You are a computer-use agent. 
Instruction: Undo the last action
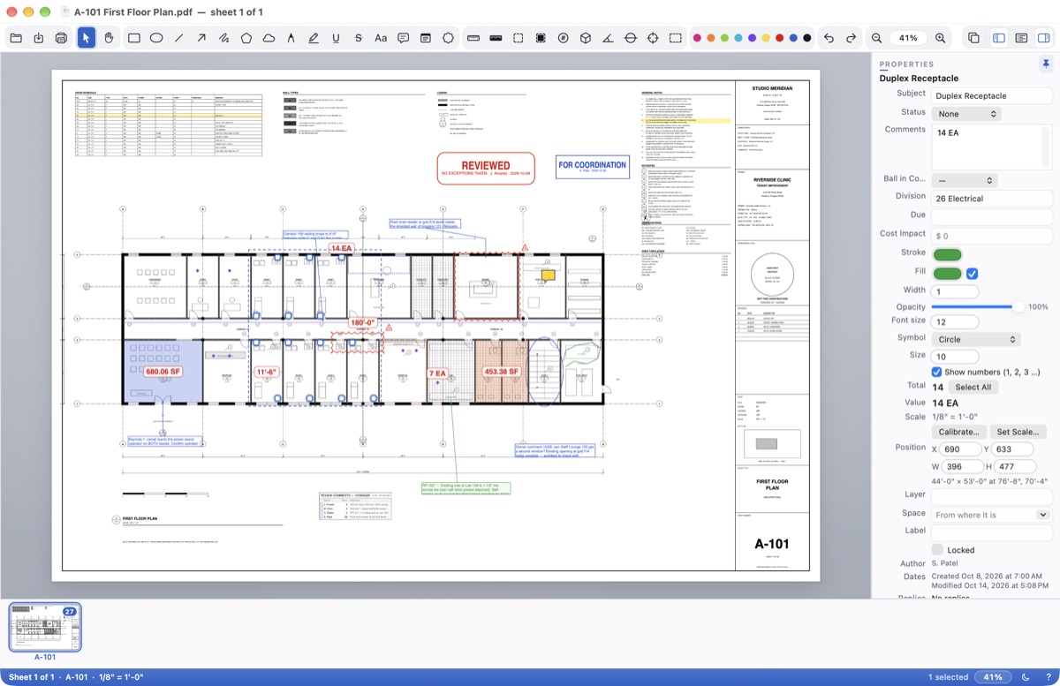click(829, 38)
